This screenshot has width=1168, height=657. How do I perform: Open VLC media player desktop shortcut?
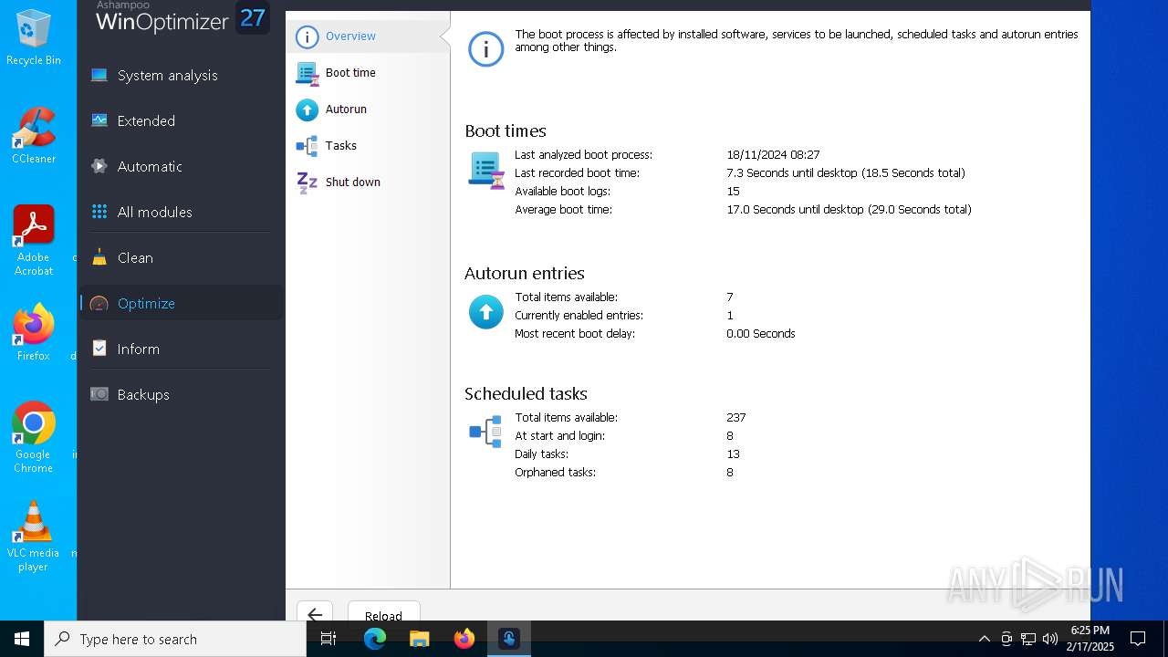pos(34,537)
